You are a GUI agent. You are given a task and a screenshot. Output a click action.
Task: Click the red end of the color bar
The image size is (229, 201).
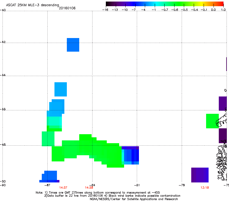pyautogui.click(x=222, y=4)
